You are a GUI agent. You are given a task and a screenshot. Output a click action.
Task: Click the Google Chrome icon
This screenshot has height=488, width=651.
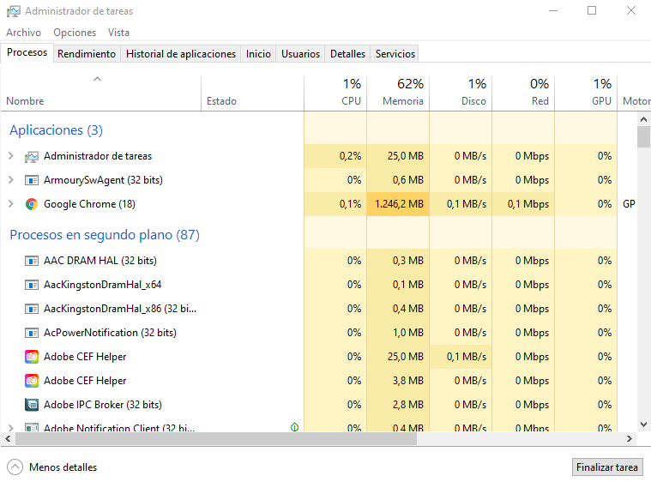click(x=32, y=204)
